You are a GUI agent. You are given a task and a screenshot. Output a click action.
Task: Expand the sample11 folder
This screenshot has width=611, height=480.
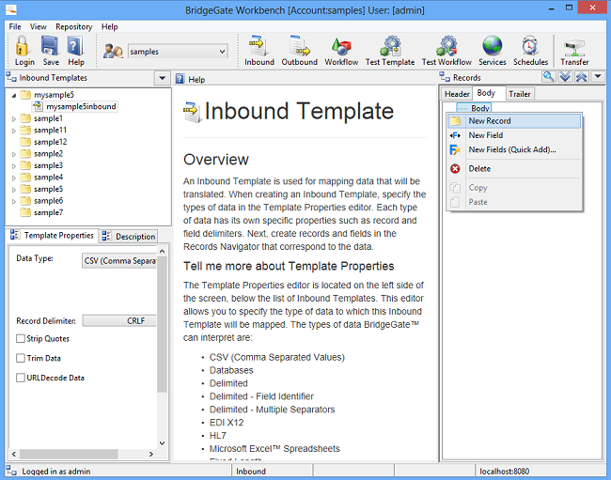14,131
